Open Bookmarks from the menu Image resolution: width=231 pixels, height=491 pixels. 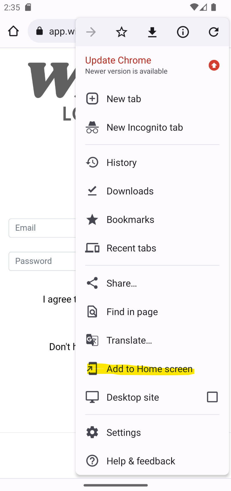click(x=152, y=220)
